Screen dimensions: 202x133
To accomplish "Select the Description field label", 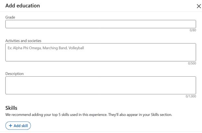I will tap(15, 74).
